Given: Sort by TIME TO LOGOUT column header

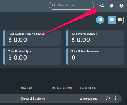Looking at the screenshot, I should 61,88.
